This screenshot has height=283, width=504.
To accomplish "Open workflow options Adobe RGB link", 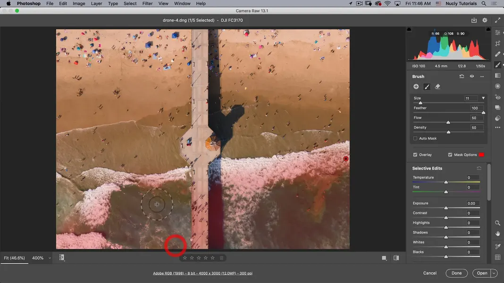I will pos(202,274).
